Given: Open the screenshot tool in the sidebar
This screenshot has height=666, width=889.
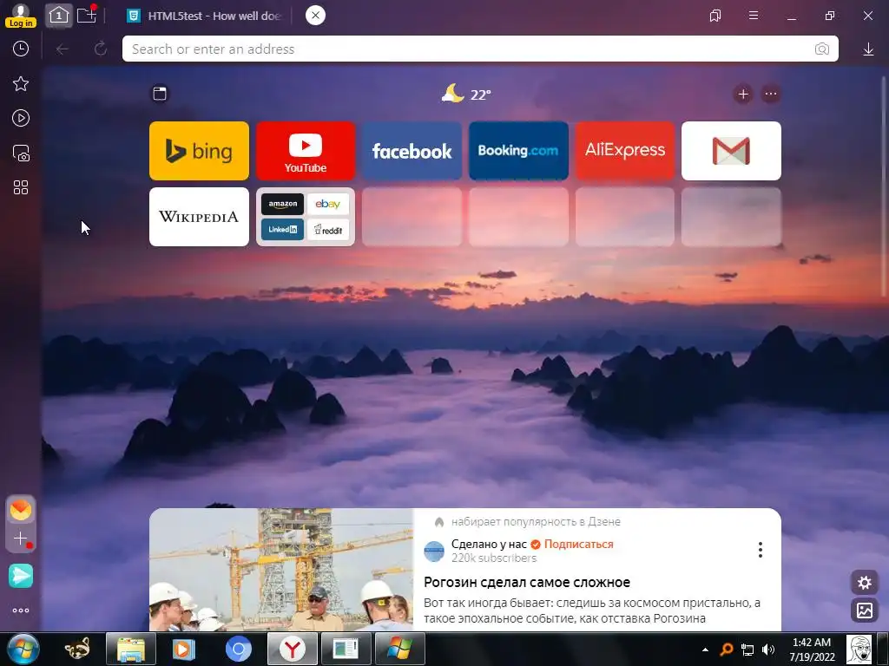Looking at the screenshot, I should 21,153.
